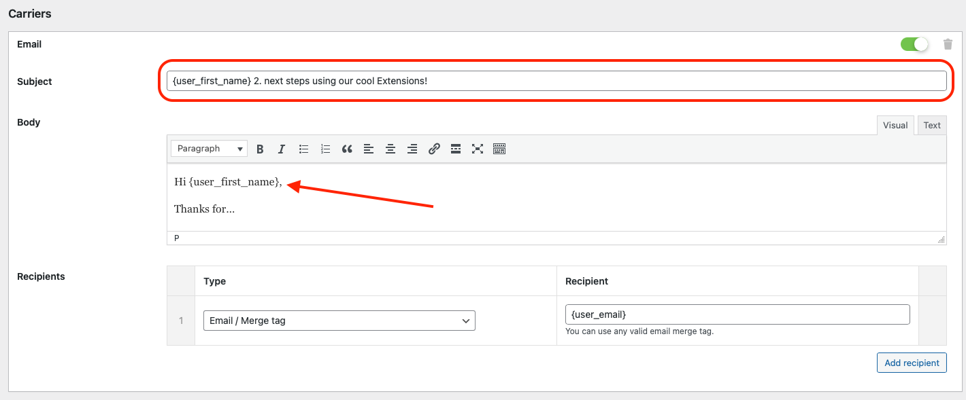Image resolution: width=966 pixels, height=400 pixels.
Task: Select the Subject input field
Action: tap(556, 80)
